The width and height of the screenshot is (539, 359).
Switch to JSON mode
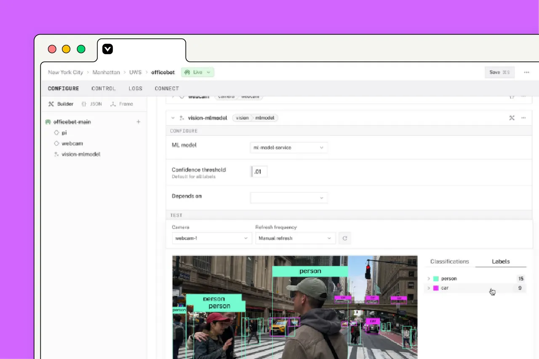pos(91,104)
